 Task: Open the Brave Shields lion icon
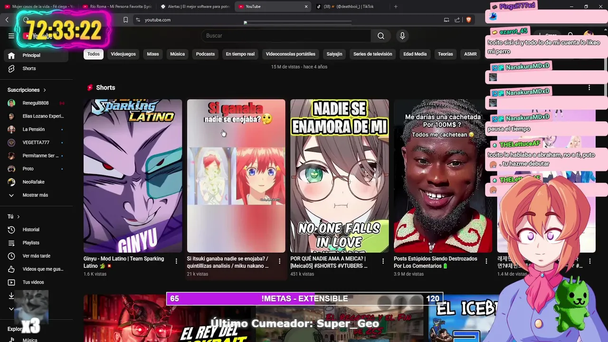click(x=468, y=19)
